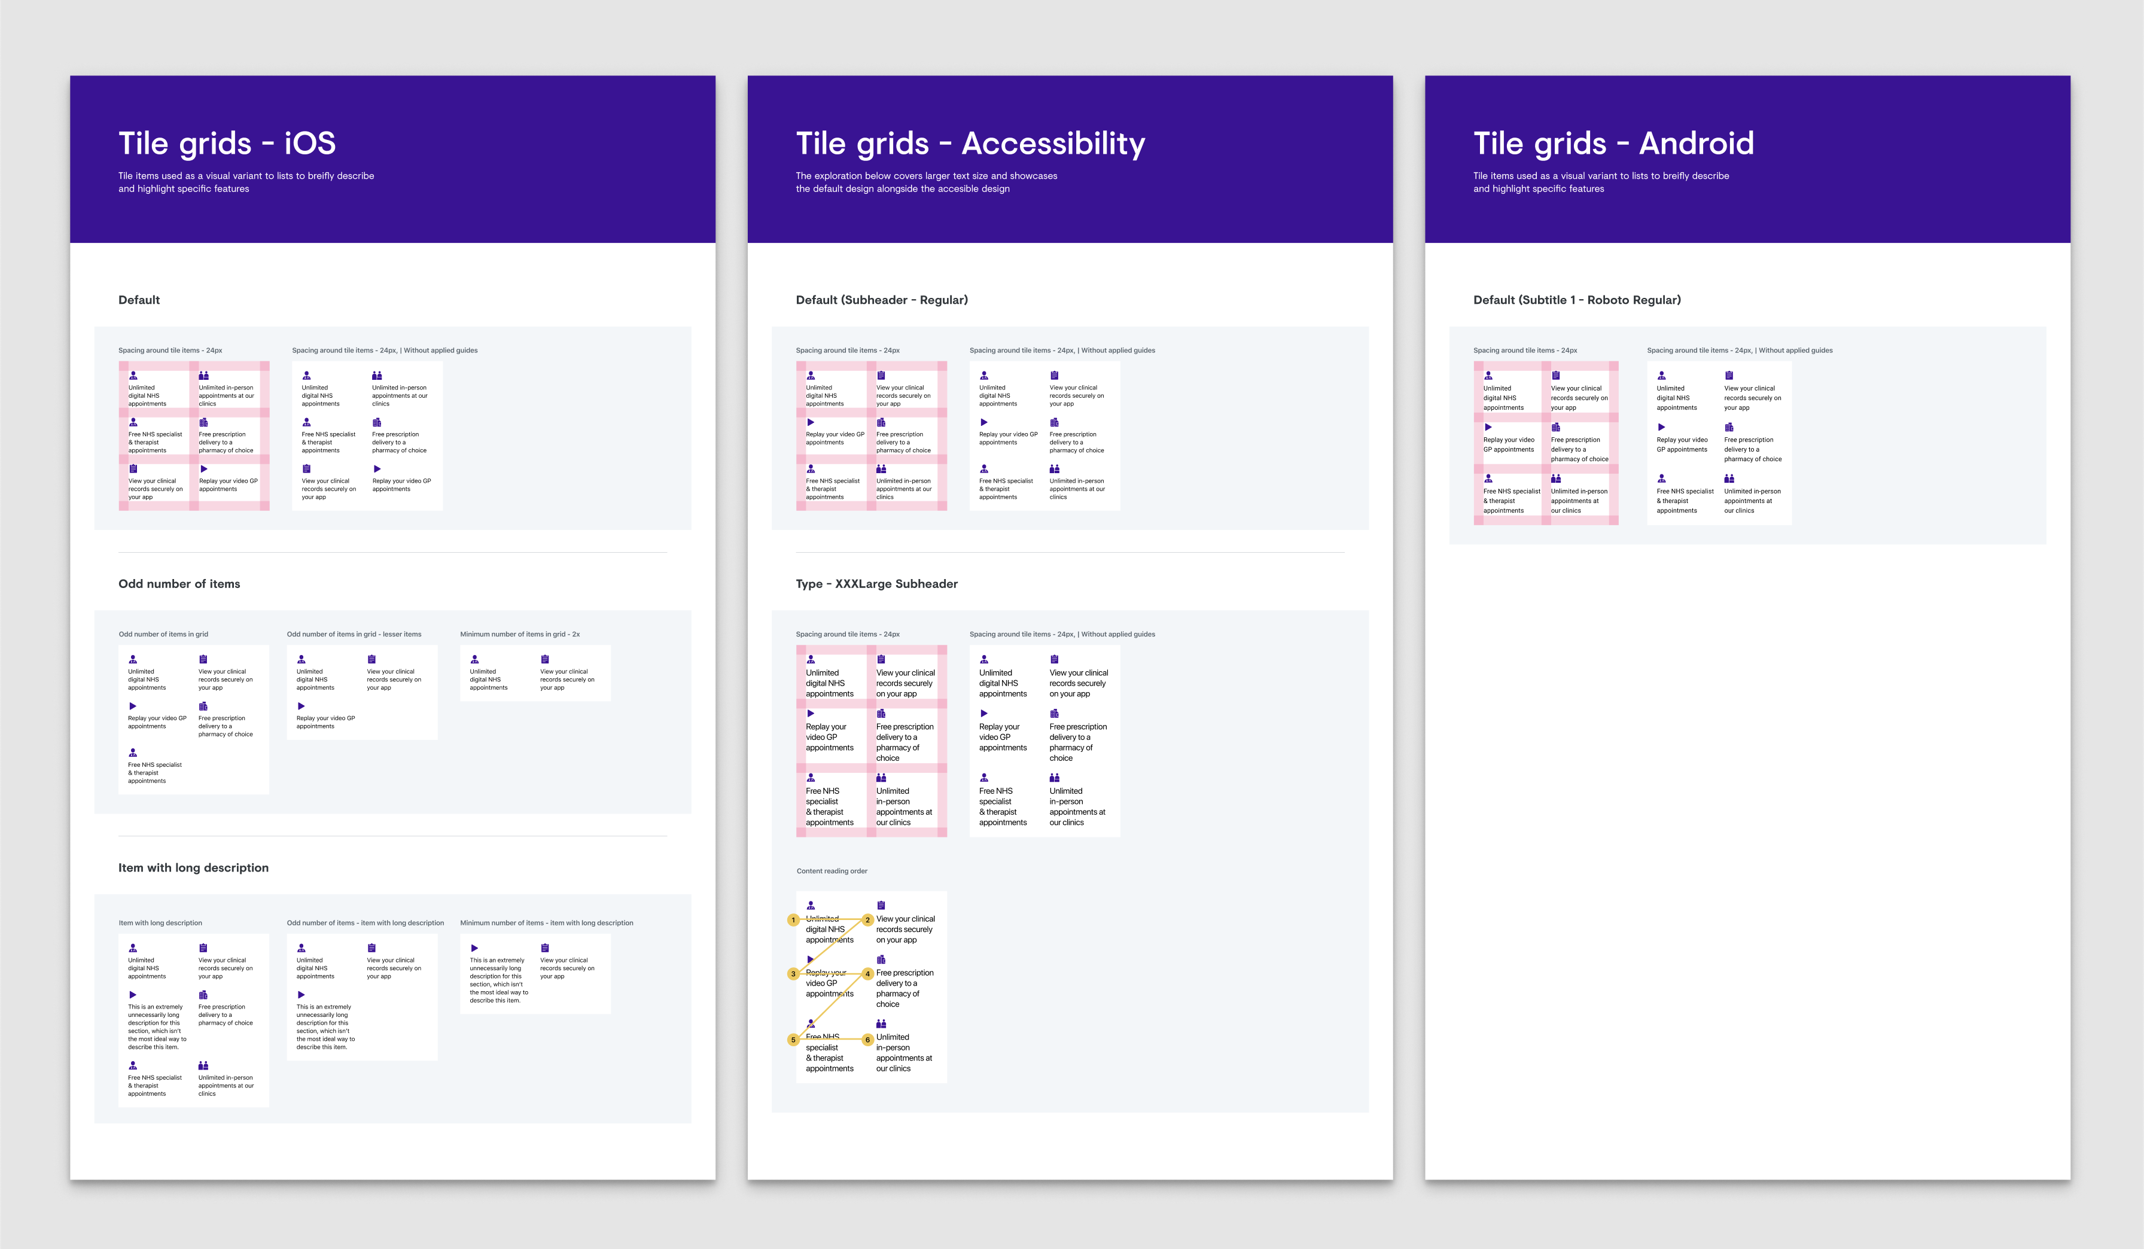Click yellow reading order marker 1

[x=793, y=920]
